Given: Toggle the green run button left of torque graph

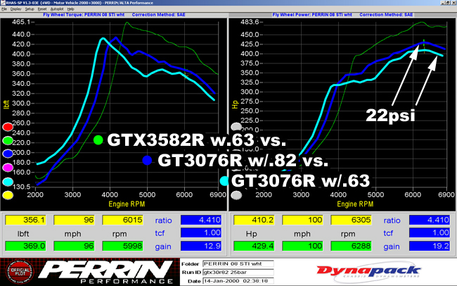Looking at the screenshot, I should tap(8, 140).
